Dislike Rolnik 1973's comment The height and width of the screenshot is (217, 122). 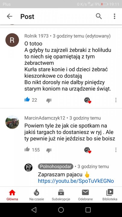coord(49,100)
